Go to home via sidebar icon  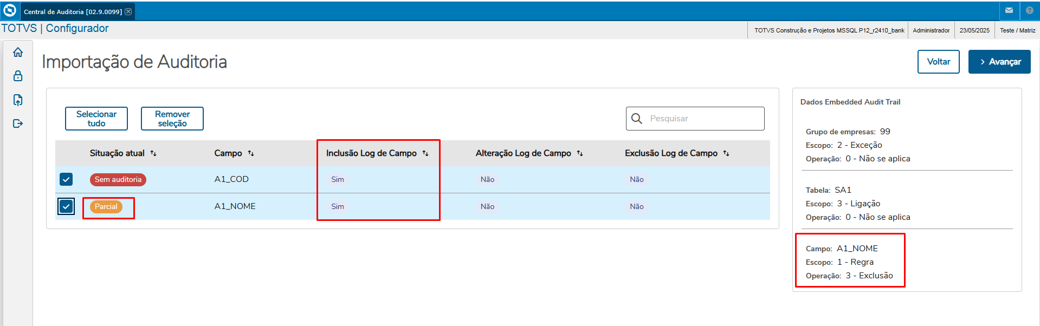pos(18,53)
